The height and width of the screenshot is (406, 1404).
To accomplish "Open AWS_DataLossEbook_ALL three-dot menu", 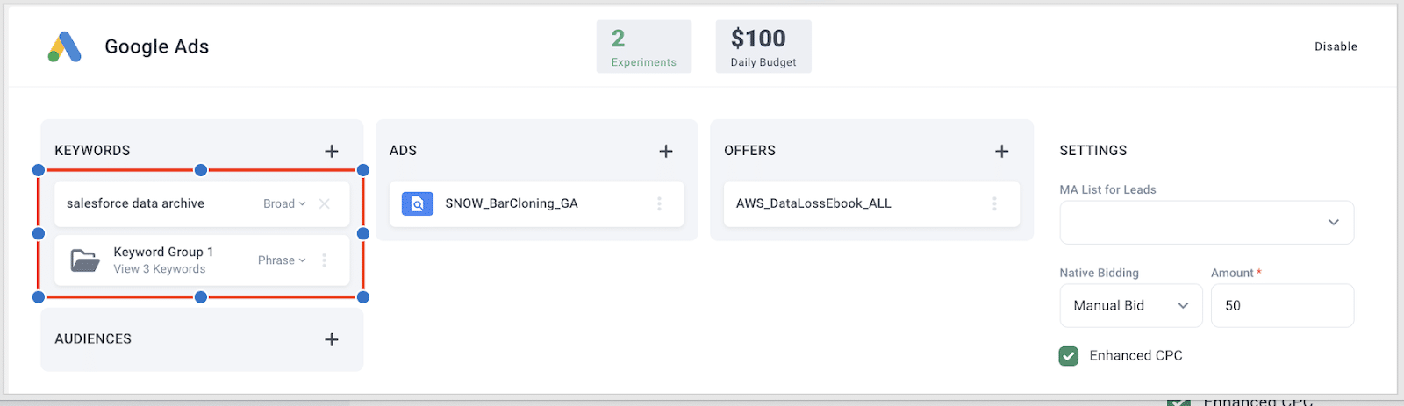I will (x=994, y=203).
